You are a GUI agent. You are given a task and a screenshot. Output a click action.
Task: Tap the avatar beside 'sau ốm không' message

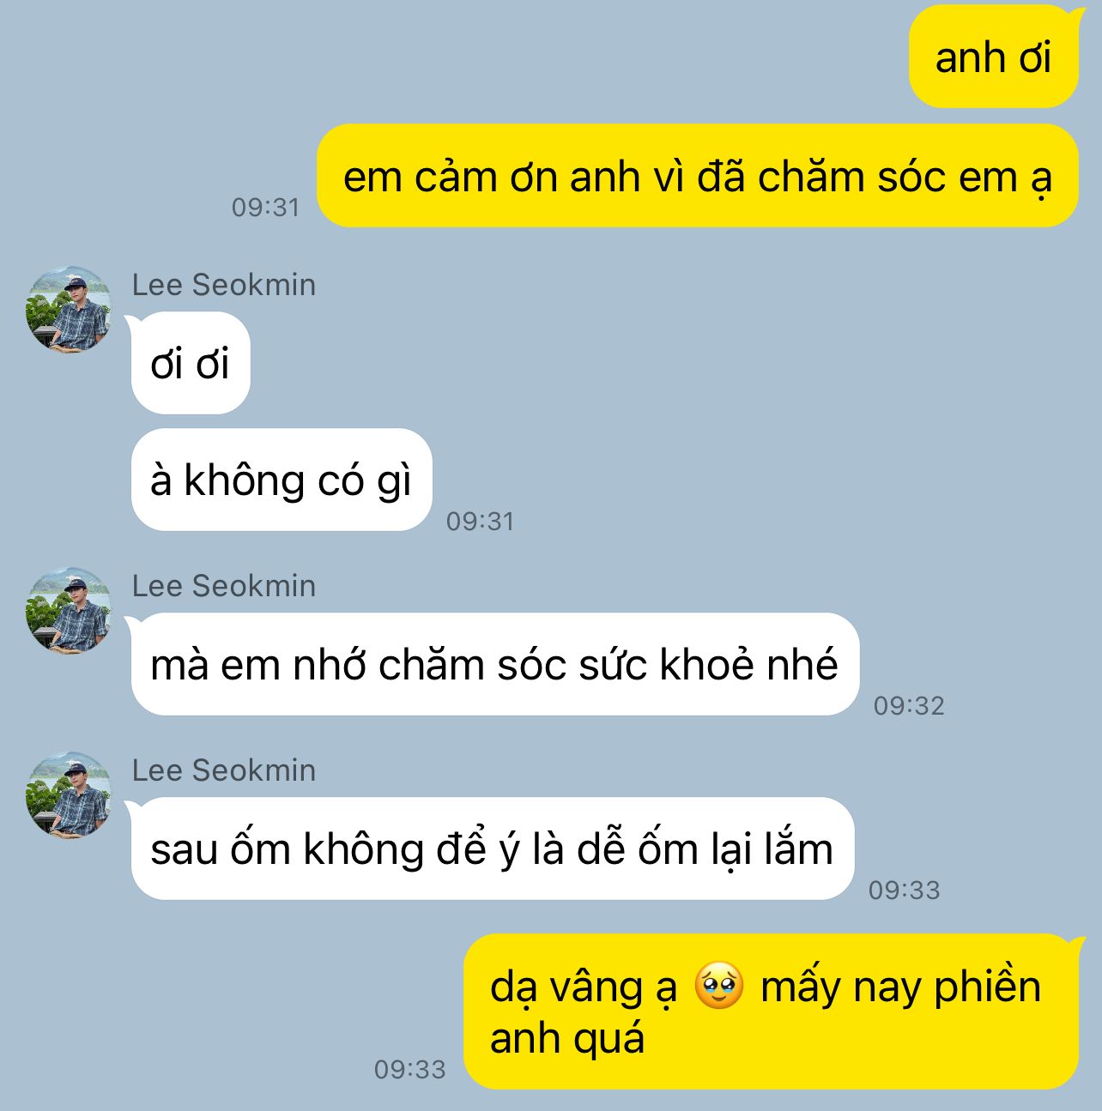(x=69, y=794)
